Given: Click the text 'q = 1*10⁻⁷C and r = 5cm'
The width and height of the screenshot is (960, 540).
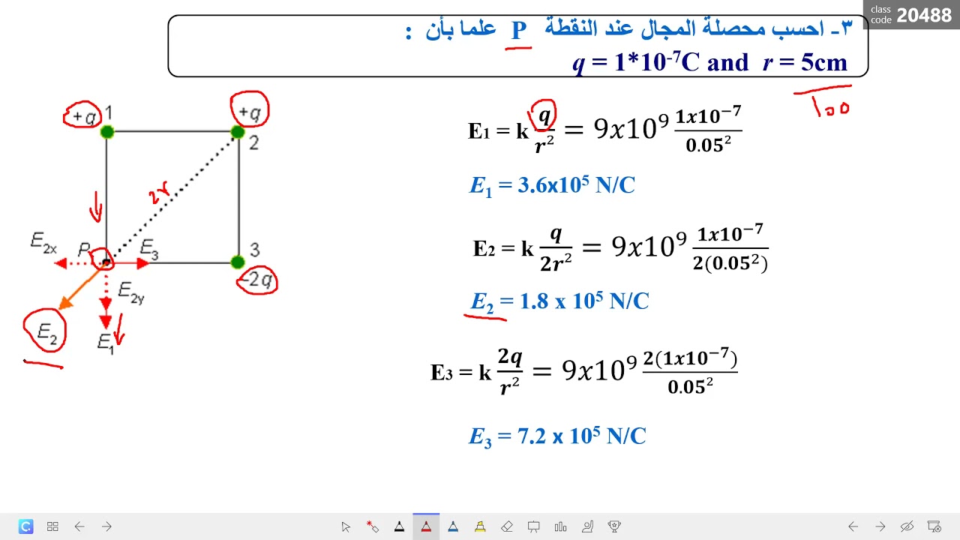Looking at the screenshot, I should 709,62.
